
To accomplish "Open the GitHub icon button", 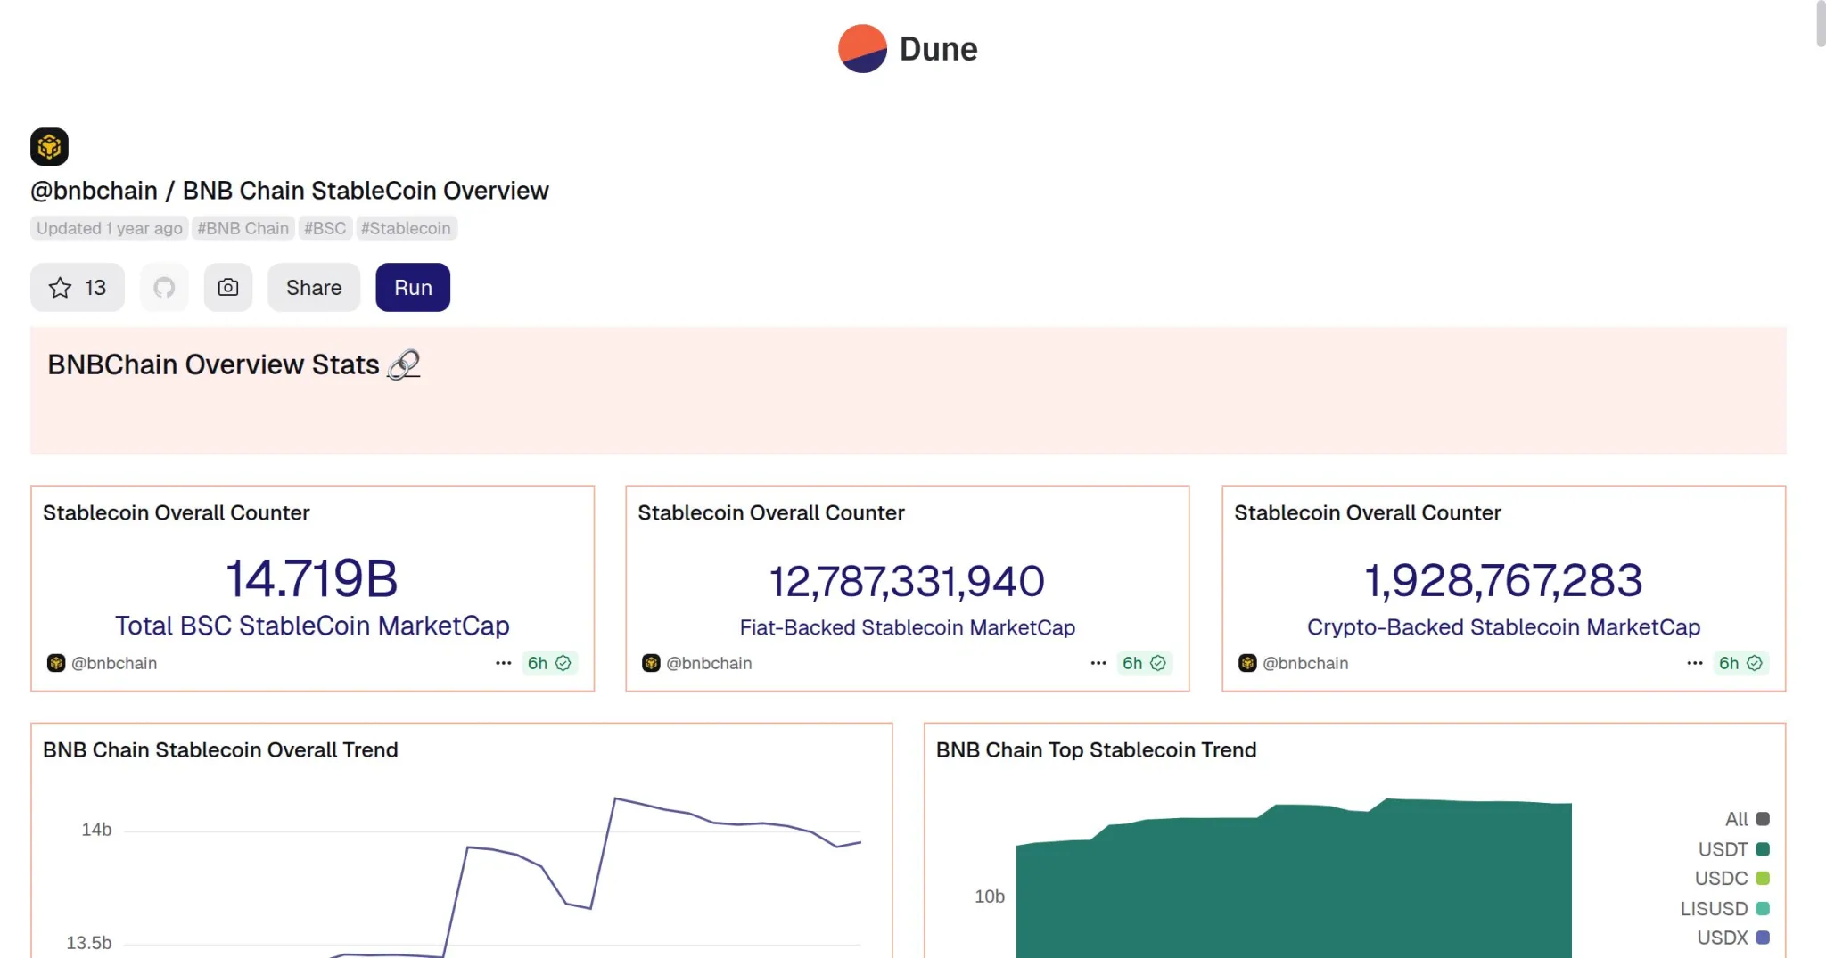I will point(164,288).
